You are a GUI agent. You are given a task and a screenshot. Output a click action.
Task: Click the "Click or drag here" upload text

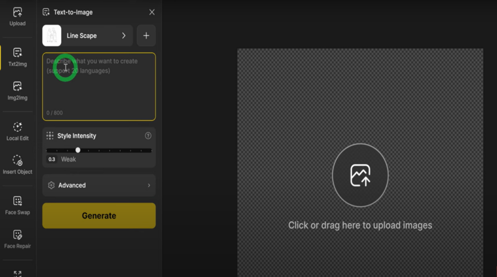[x=360, y=225]
